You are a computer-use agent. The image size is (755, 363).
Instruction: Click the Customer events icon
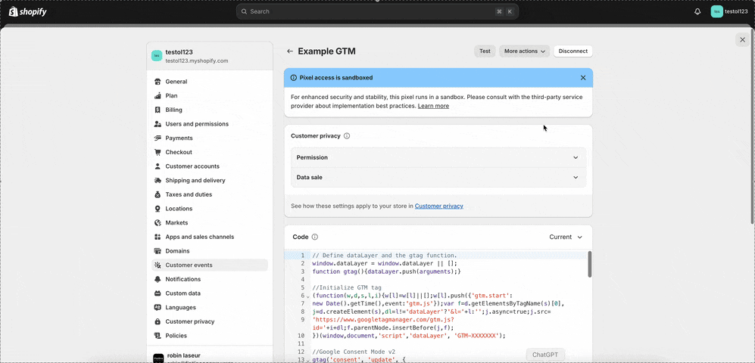158,265
